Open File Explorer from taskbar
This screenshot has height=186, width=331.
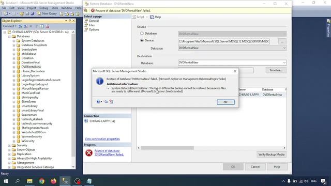(x=29, y=181)
